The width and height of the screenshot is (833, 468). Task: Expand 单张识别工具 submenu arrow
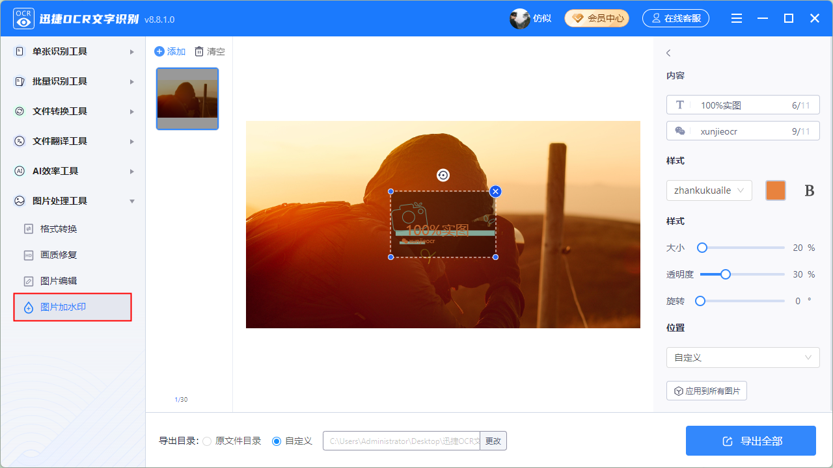[132, 51]
